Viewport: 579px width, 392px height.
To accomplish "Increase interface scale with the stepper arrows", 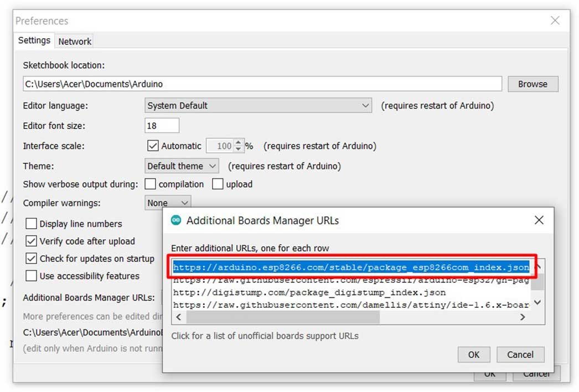I will 239,143.
